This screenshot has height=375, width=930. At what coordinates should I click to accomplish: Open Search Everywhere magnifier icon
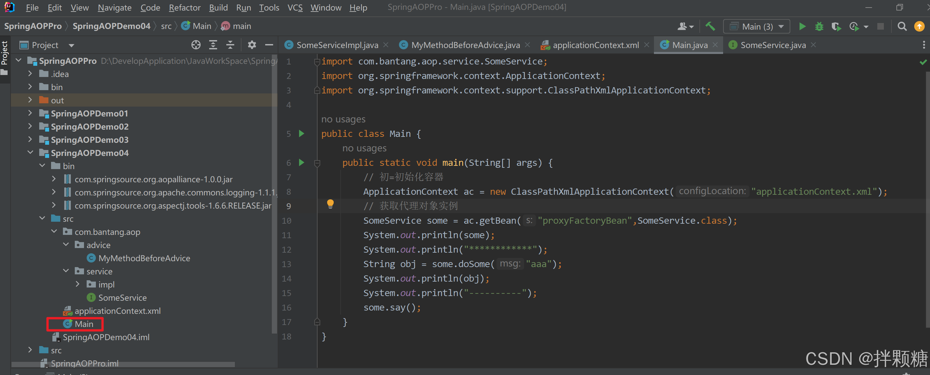point(902,26)
